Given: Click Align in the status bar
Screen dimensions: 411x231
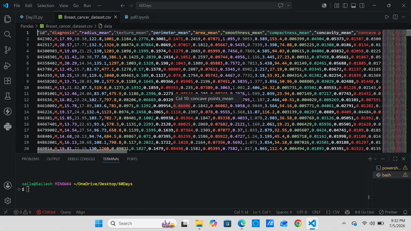Looking at the screenshot, I should (80, 212).
